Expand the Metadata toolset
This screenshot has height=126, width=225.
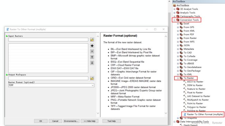(x=178, y=49)
